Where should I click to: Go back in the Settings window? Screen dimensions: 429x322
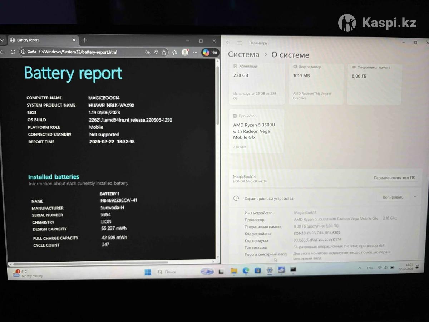click(x=228, y=43)
